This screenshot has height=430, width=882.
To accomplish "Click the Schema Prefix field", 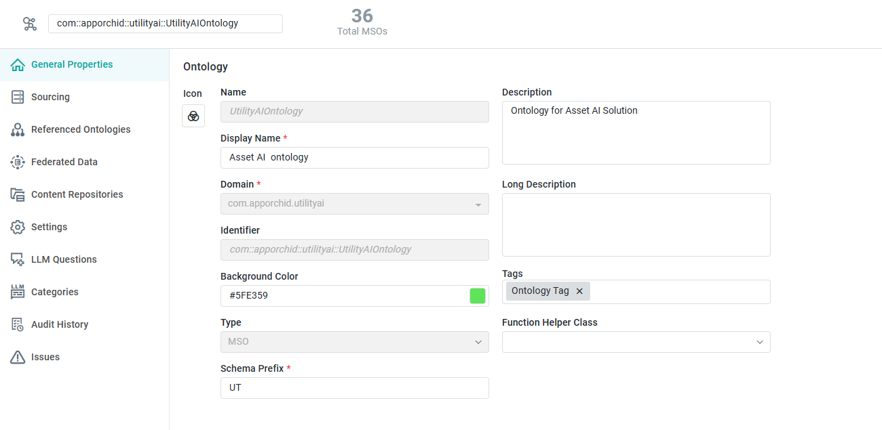I will pyautogui.click(x=354, y=388).
